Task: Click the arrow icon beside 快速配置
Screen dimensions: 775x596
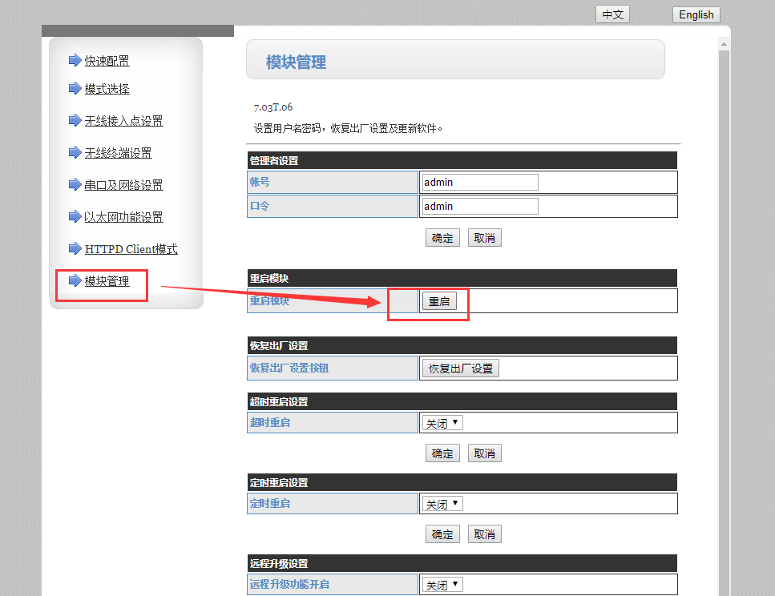Action: tap(75, 61)
